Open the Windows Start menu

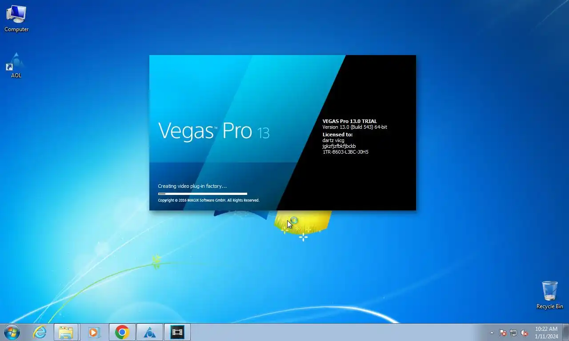point(12,332)
